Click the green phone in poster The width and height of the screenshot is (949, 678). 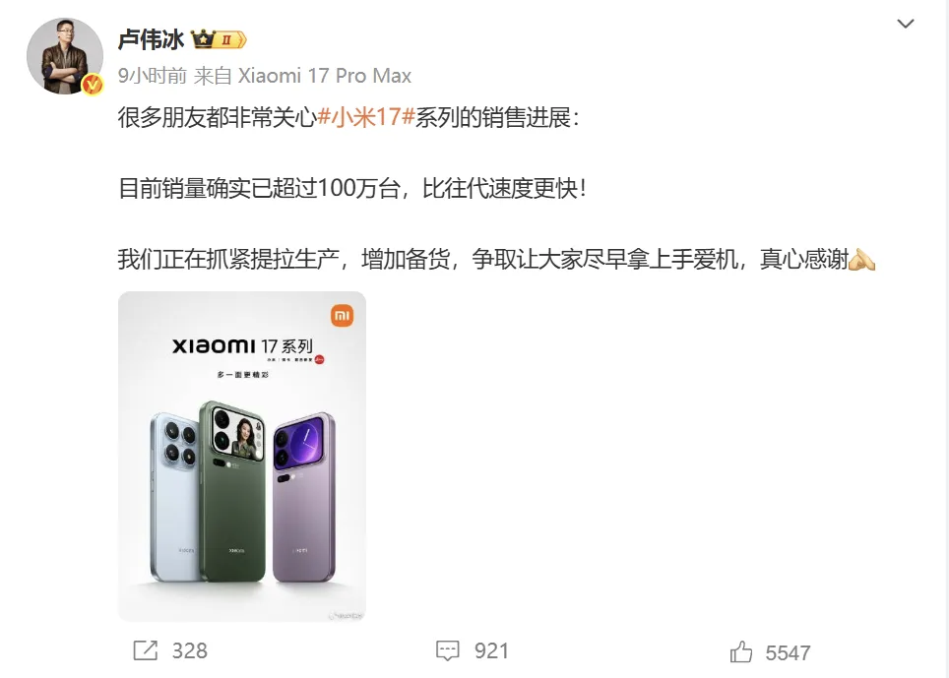233,491
